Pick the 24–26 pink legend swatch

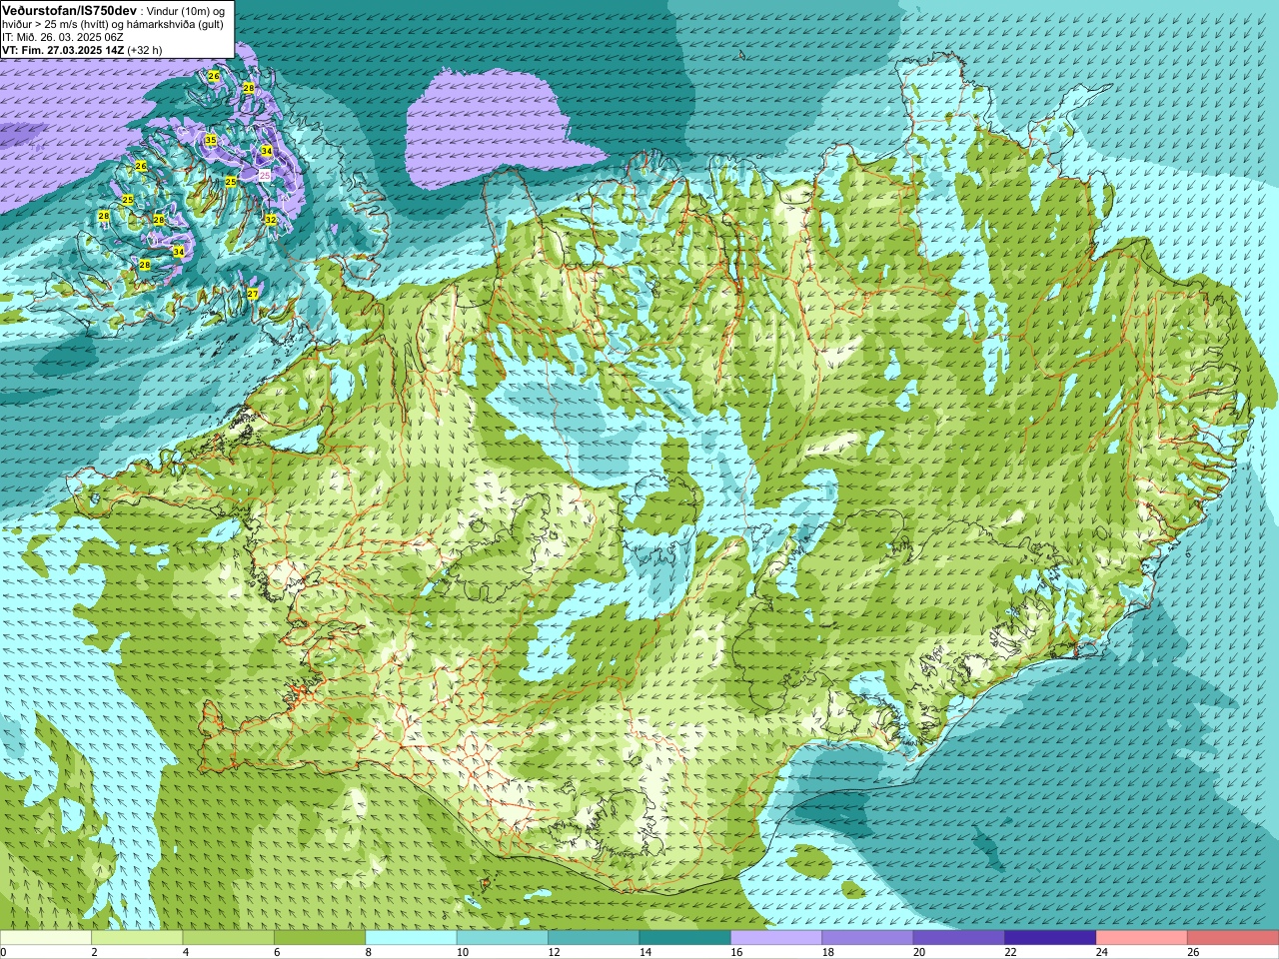tap(1142, 938)
